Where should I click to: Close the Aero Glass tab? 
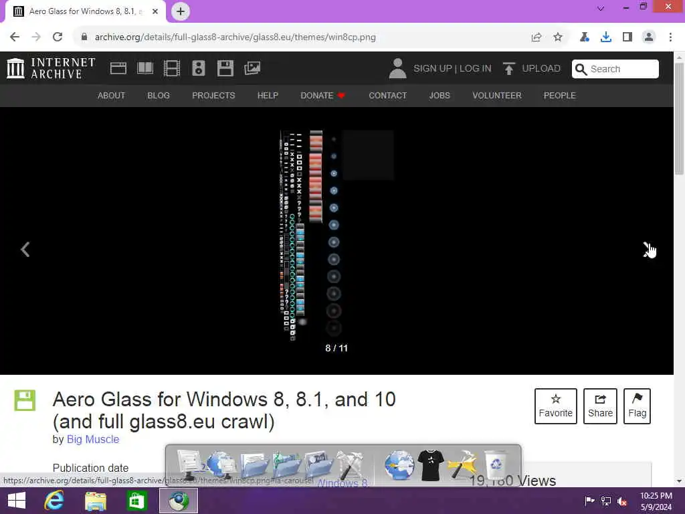pyautogui.click(x=155, y=11)
